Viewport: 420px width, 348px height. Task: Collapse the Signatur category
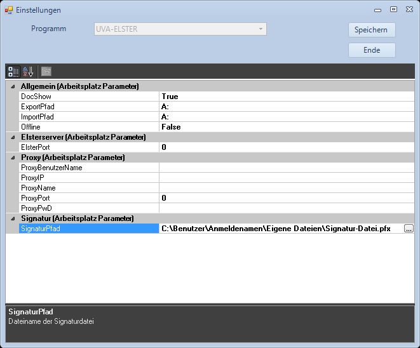13,218
